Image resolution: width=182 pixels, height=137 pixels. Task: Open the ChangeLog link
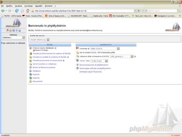(85, 72)
